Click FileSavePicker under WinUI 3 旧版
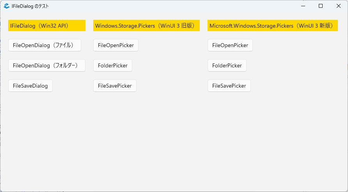 point(115,86)
